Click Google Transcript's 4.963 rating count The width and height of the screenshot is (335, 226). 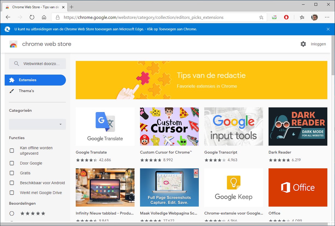(x=232, y=160)
